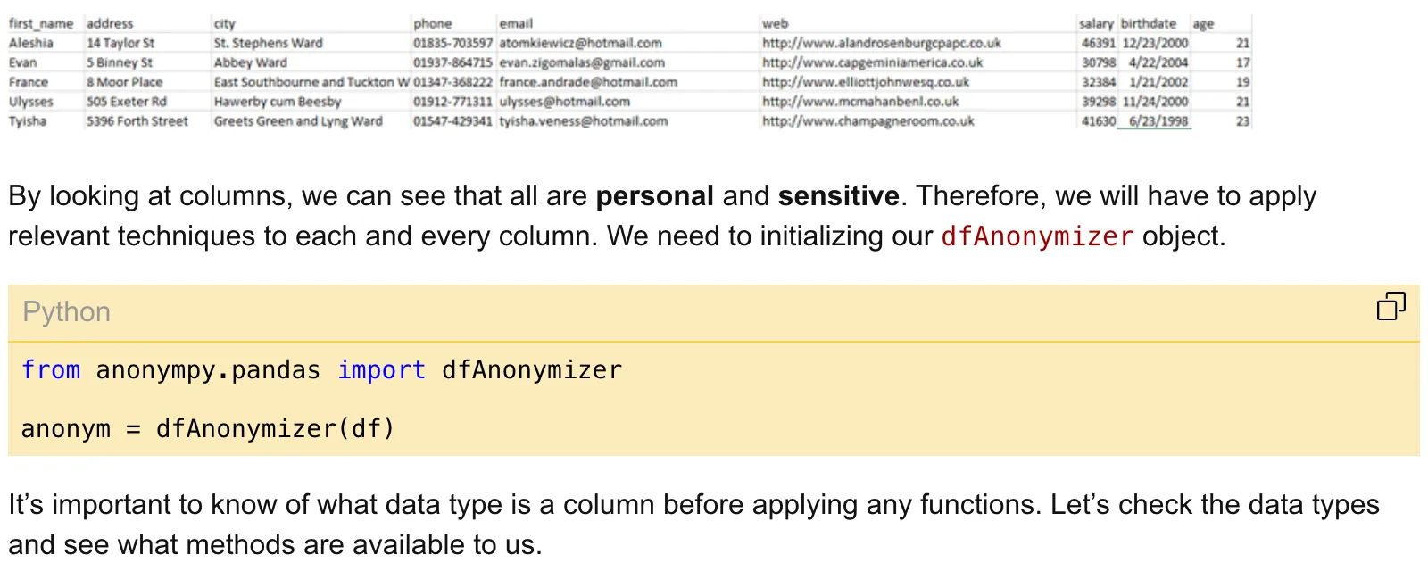Click the bold word "sensitive"
Image resolution: width=1428 pixels, height=571 pixels.
coord(838,196)
